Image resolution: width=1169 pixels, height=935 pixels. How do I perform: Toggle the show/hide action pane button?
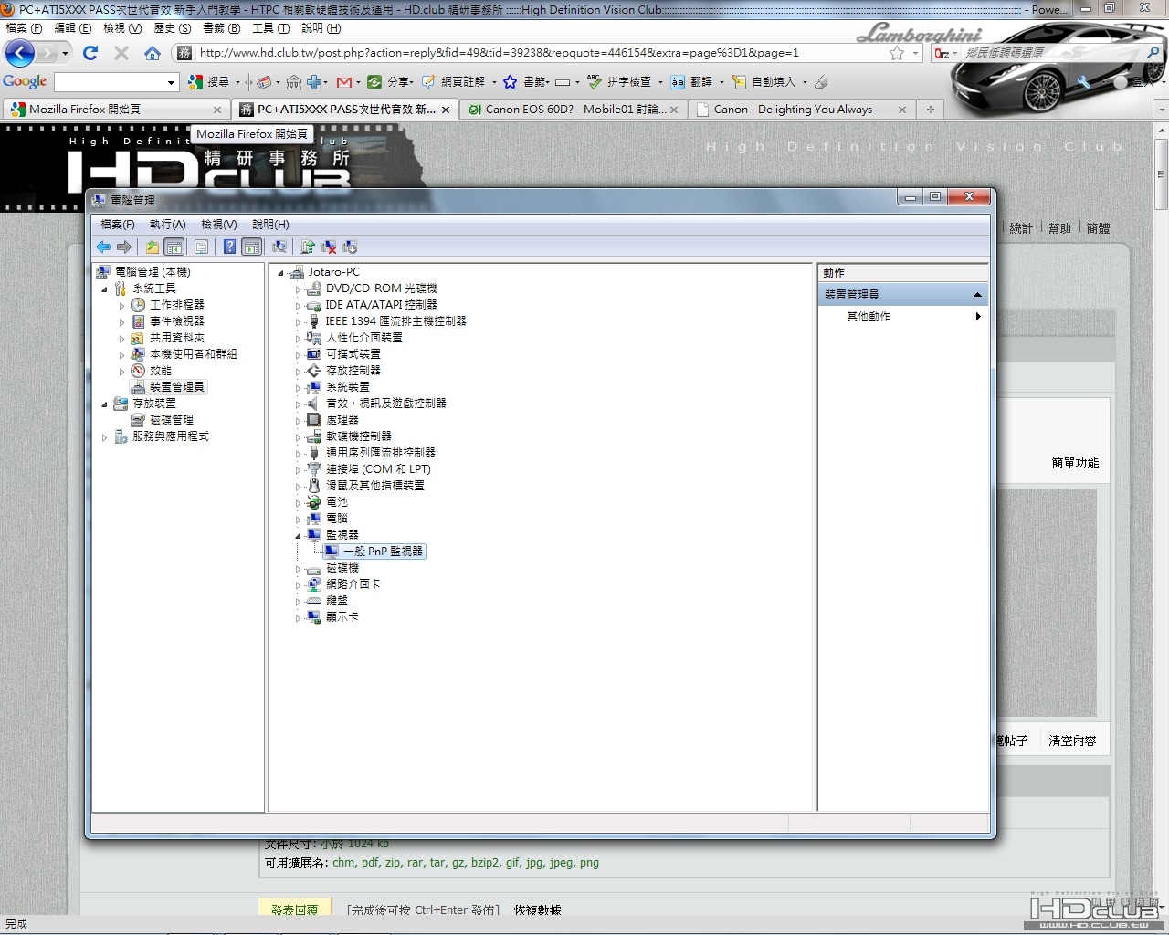coord(251,247)
